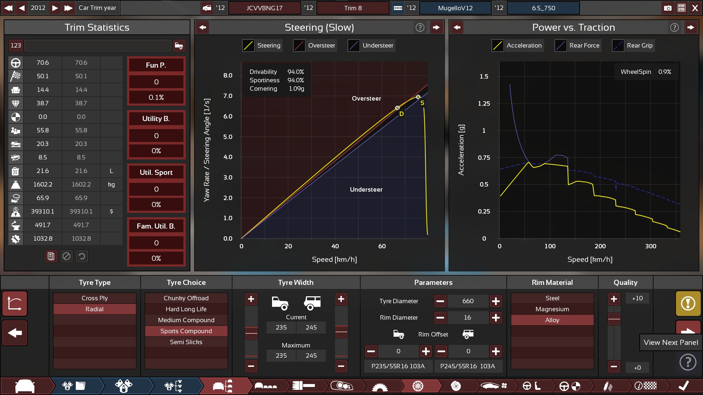Increase Tyre Diameter with plus button
703x395 pixels.
(496, 301)
